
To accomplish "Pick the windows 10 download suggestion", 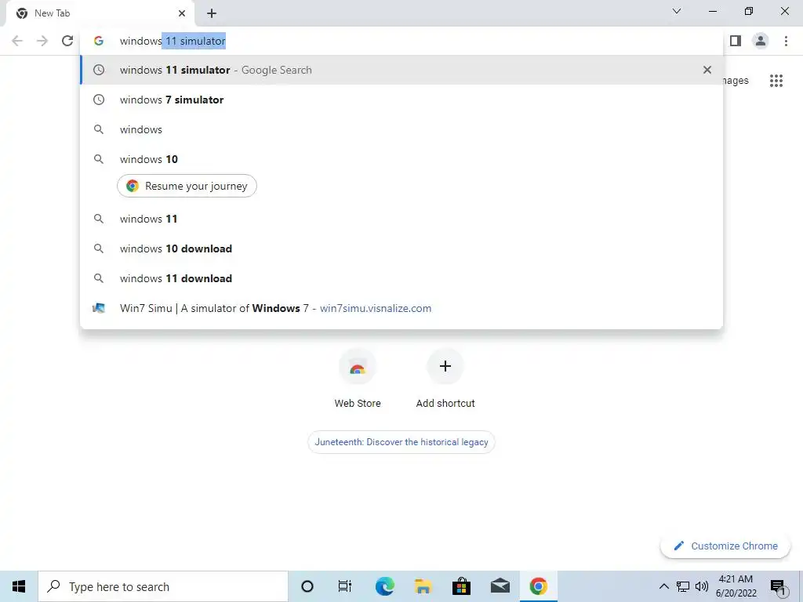I will pyautogui.click(x=401, y=248).
